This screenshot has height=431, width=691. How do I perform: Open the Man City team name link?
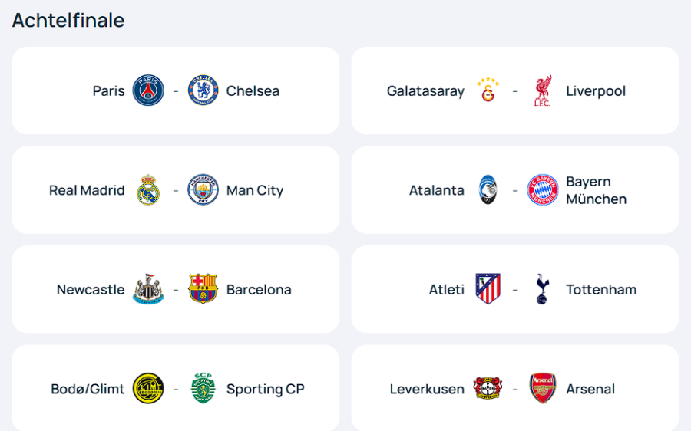pos(255,191)
